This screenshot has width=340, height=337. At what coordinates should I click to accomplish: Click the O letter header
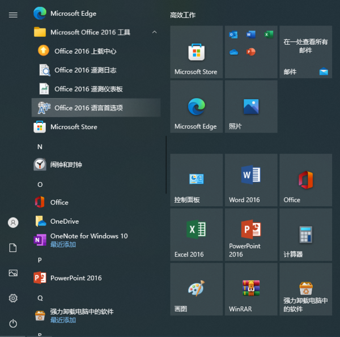tap(40, 185)
